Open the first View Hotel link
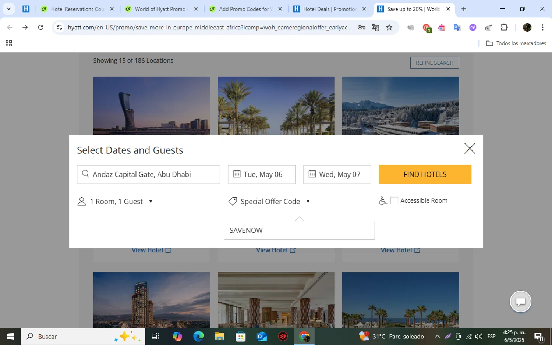Viewport: 552px width, 345px height. click(x=151, y=250)
